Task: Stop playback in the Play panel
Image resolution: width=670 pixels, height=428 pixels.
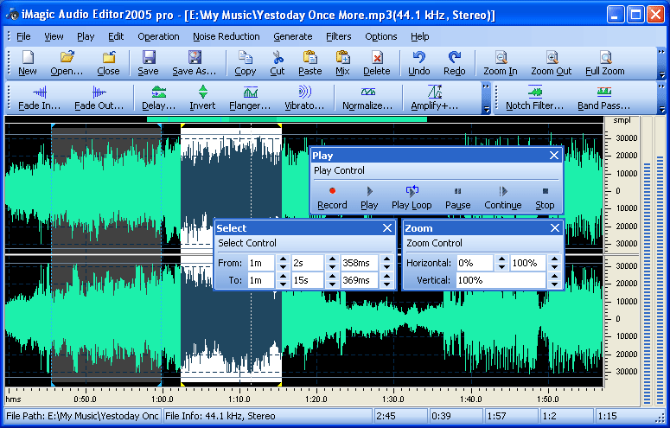Action: click(x=545, y=198)
